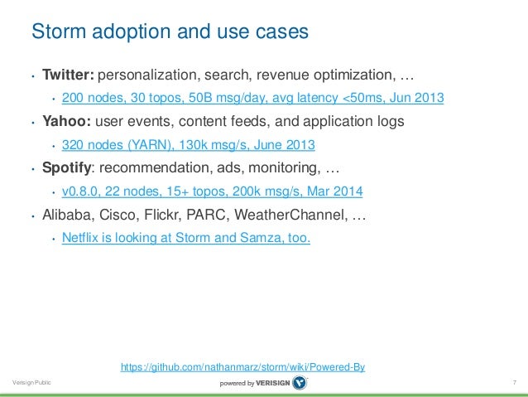
Task: Click the 'Spotify' recommendation bullet text
Action: click(191, 167)
